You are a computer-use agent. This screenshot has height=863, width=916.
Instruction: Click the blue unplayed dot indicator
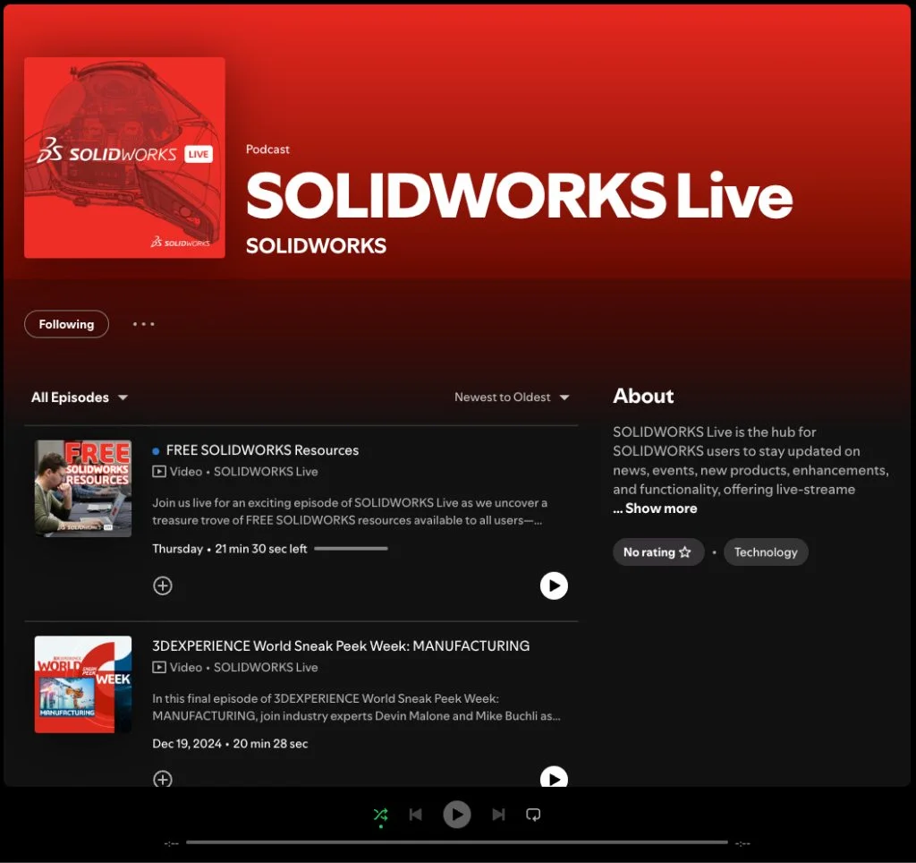point(156,451)
